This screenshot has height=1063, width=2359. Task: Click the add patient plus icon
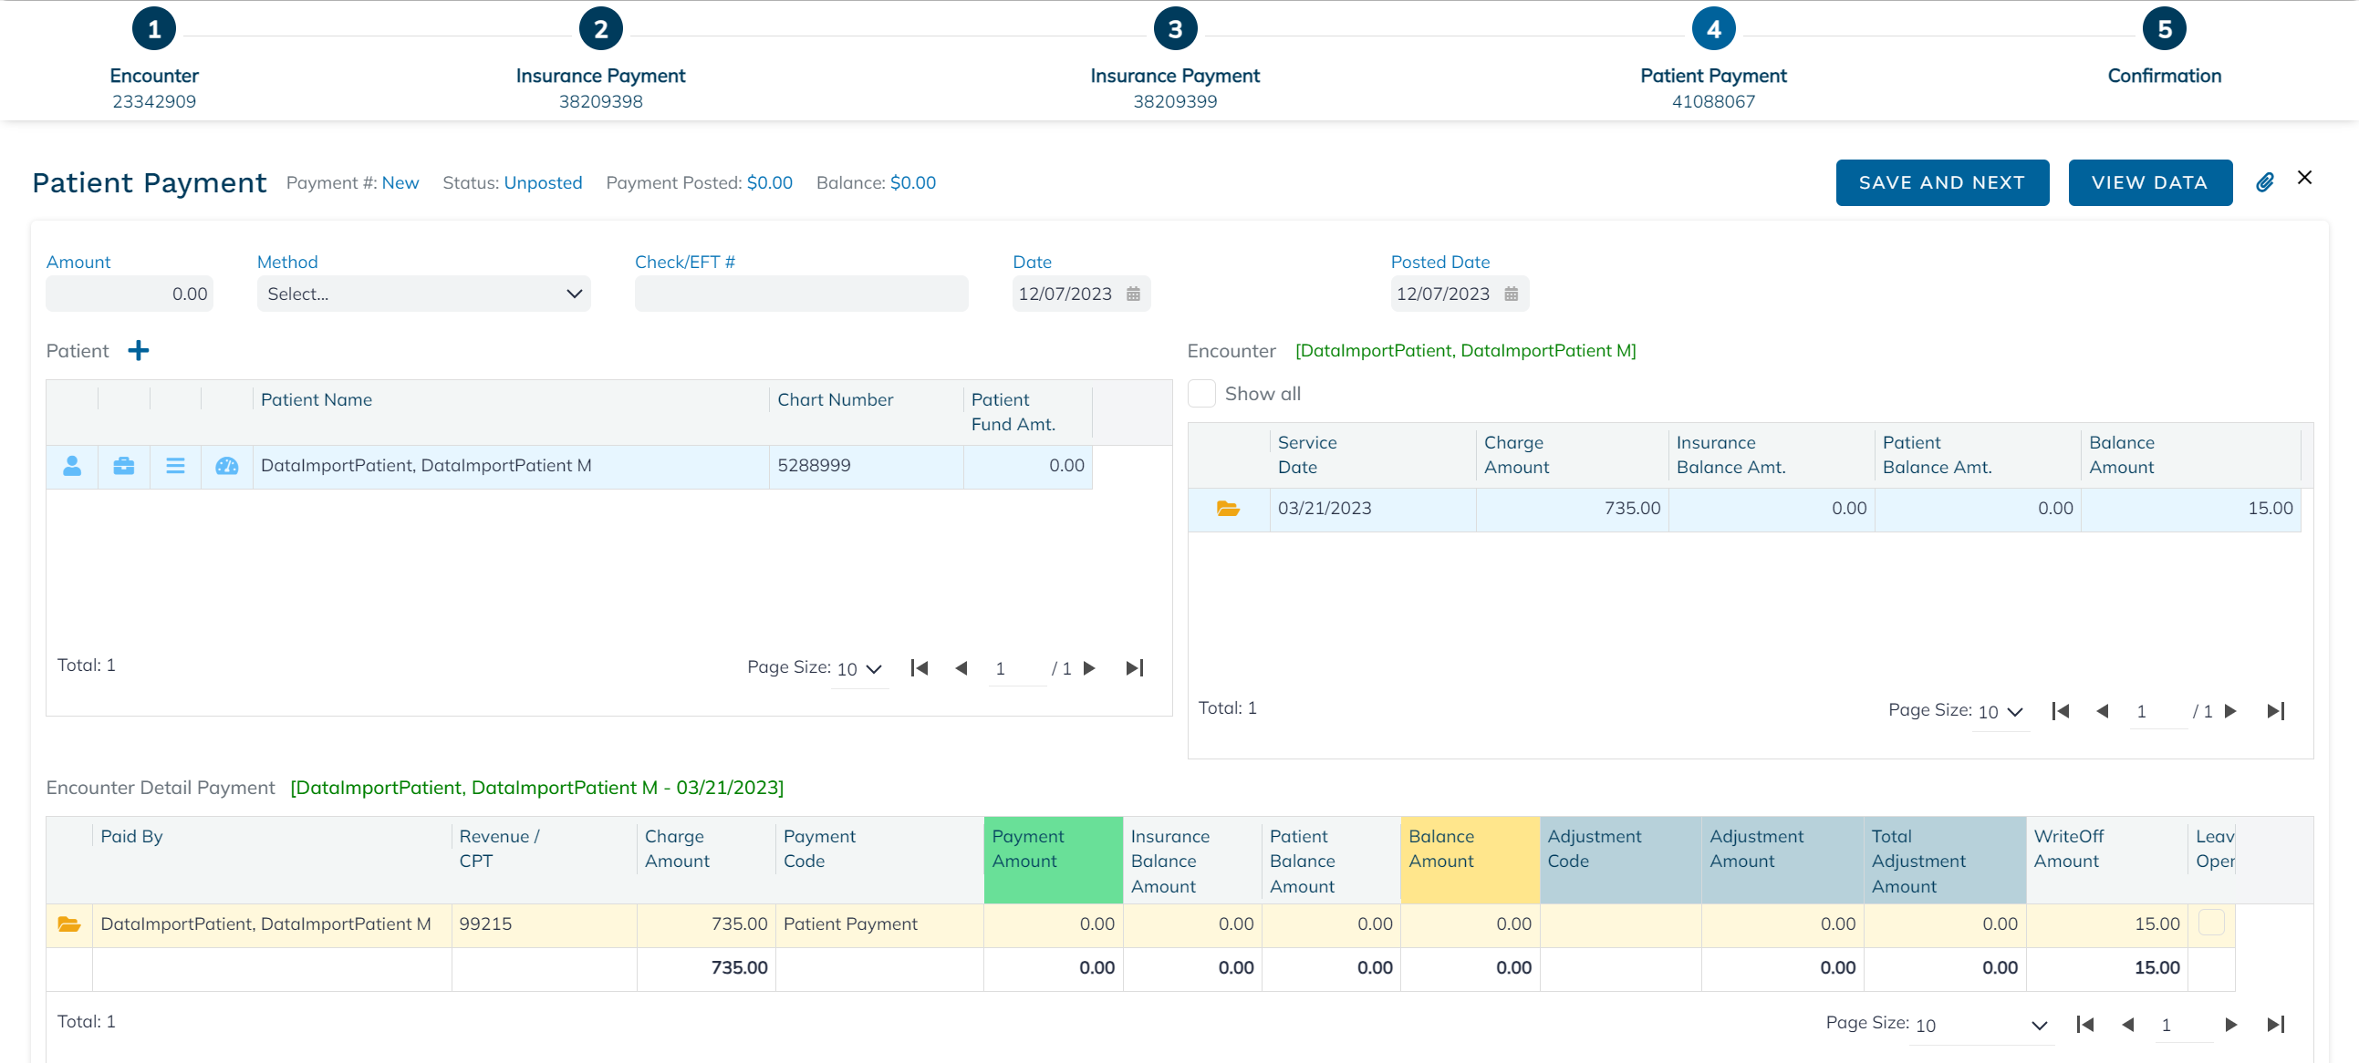coord(139,351)
